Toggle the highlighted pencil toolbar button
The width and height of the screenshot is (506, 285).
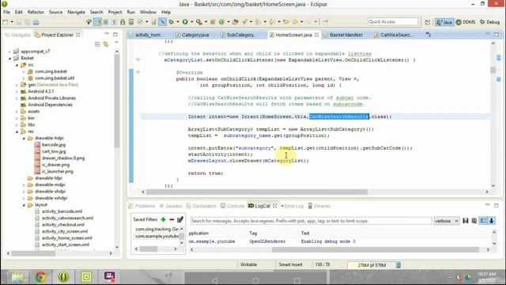click(162, 22)
